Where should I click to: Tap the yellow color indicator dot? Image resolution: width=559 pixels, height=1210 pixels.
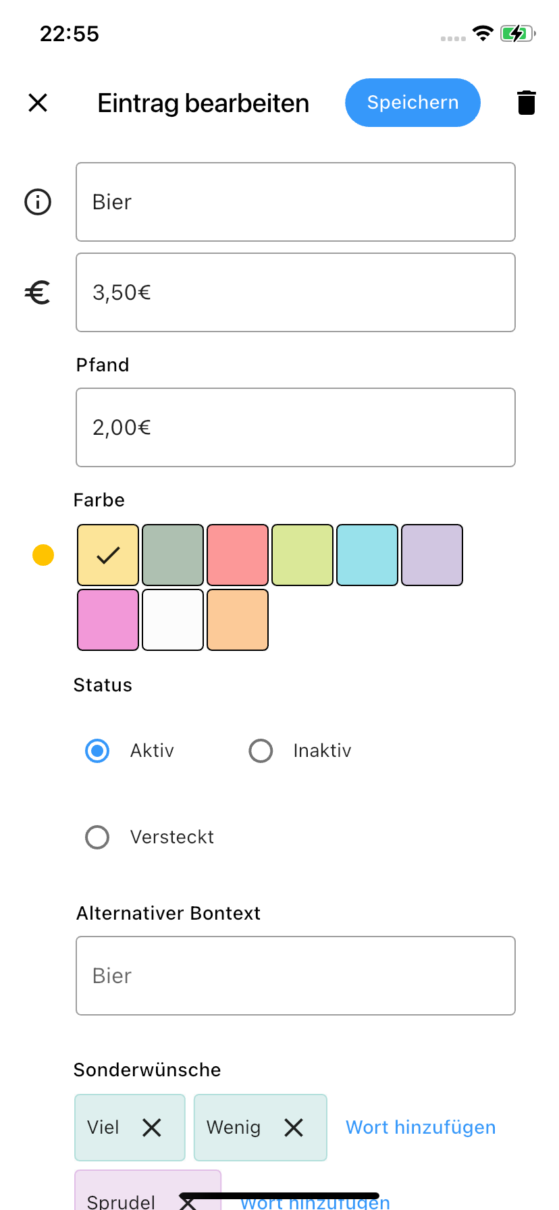coord(43,555)
